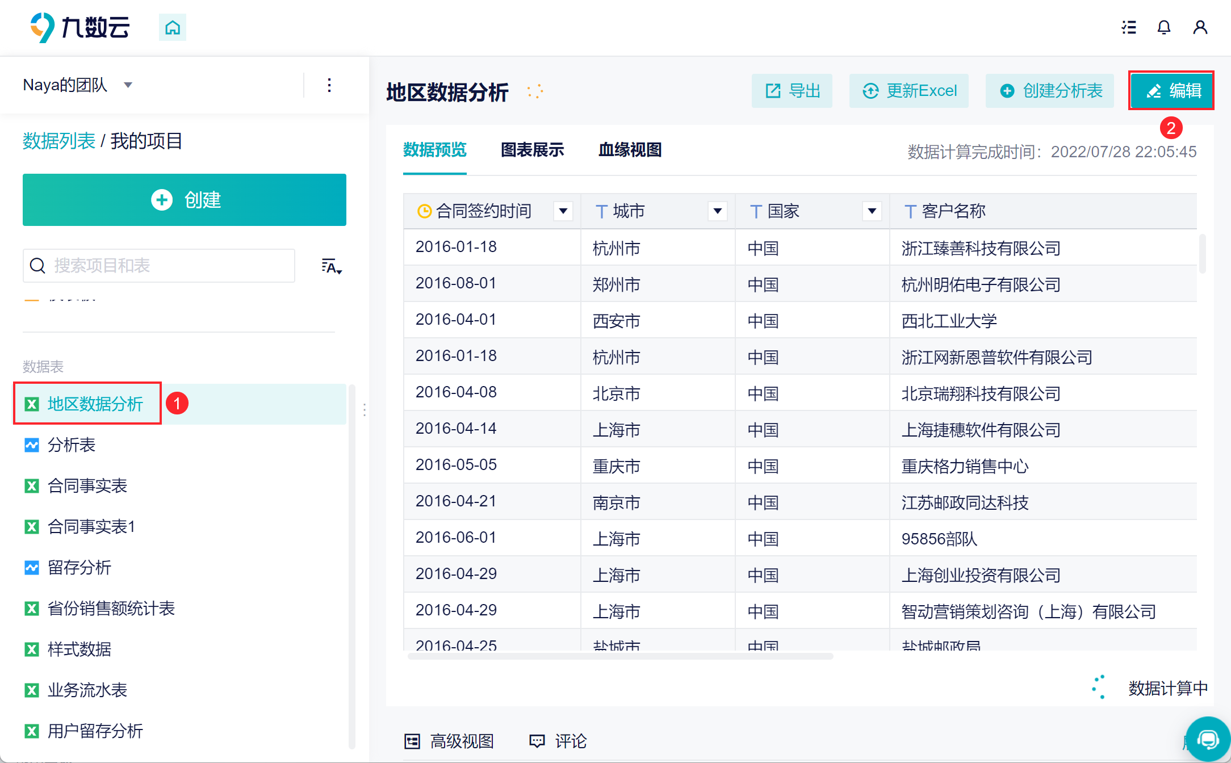Image resolution: width=1231 pixels, height=763 pixels.
Task: Click the horizontal table scrollbar
Action: coord(620,656)
